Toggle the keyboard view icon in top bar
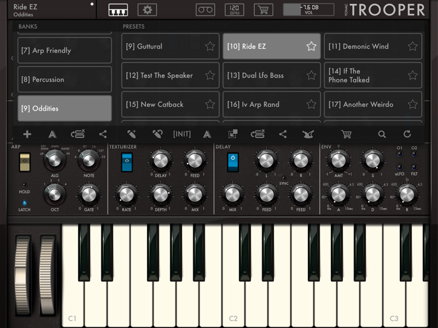The width and height of the screenshot is (438, 328). pyautogui.click(x=118, y=10)
